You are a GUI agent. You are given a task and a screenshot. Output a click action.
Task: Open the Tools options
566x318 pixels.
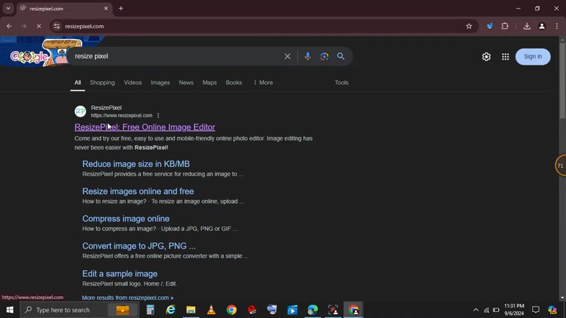(x=341, y=83)
